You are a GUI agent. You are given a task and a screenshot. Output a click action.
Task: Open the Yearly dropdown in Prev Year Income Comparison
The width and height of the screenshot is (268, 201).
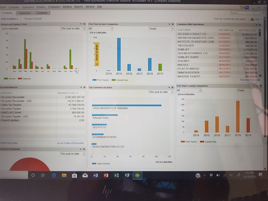[161, 29]
